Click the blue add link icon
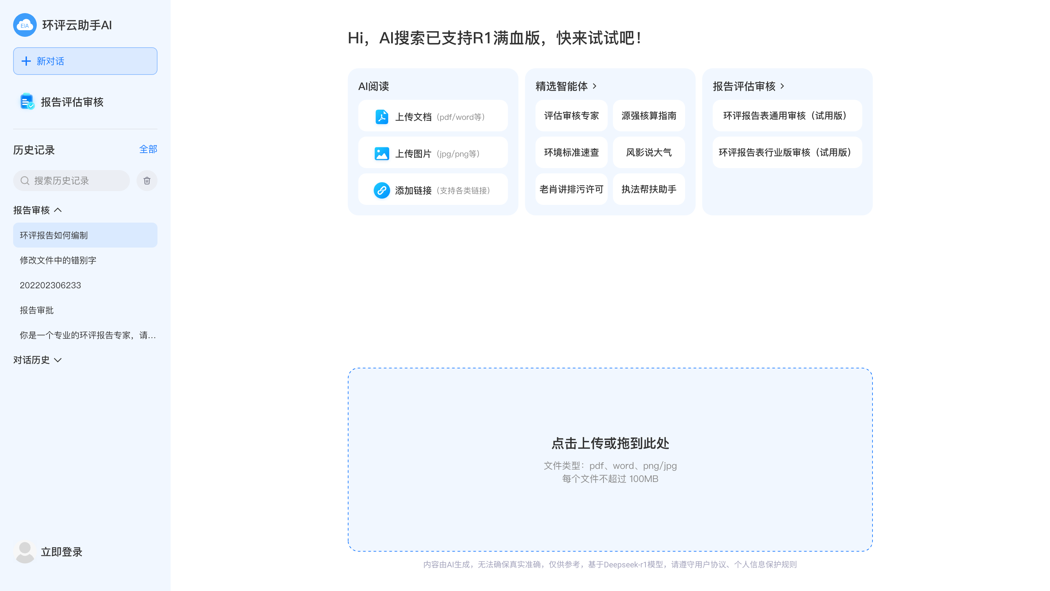The width and height of the screenshot is (1050, 591). (x=382, y=190)
